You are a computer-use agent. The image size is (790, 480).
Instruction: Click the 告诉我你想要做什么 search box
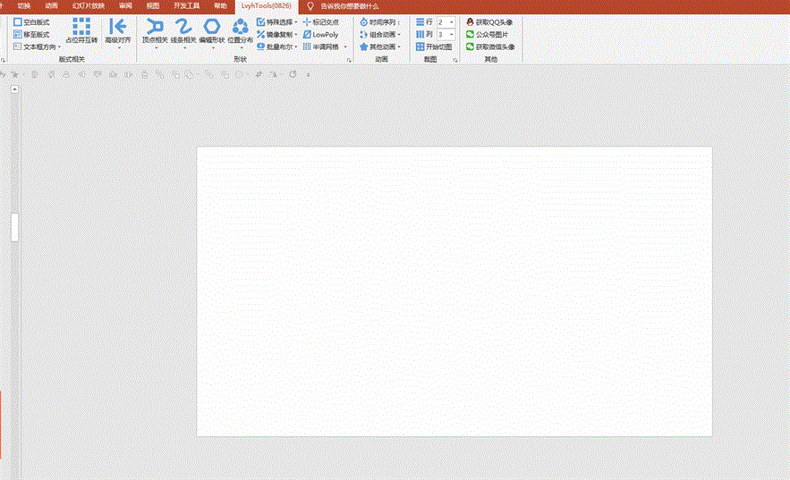point(349,5)
